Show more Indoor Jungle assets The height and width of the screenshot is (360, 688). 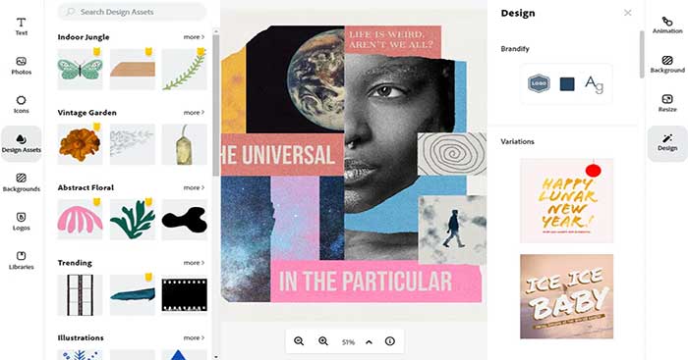tap(194, 37)
